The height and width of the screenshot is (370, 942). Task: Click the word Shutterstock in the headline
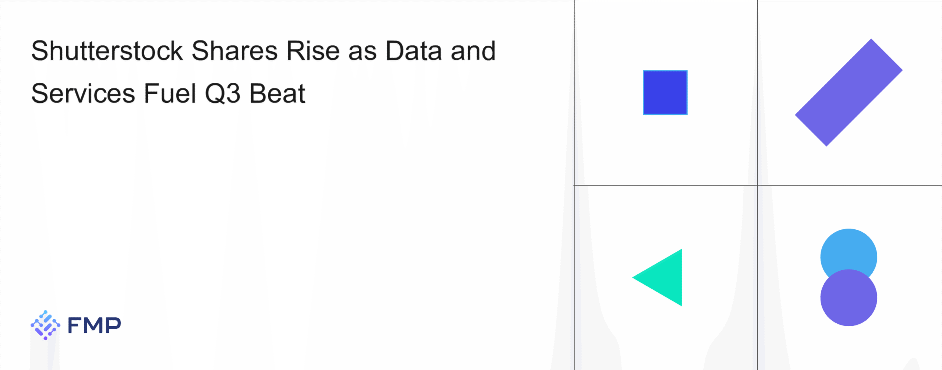click(107, 51)
